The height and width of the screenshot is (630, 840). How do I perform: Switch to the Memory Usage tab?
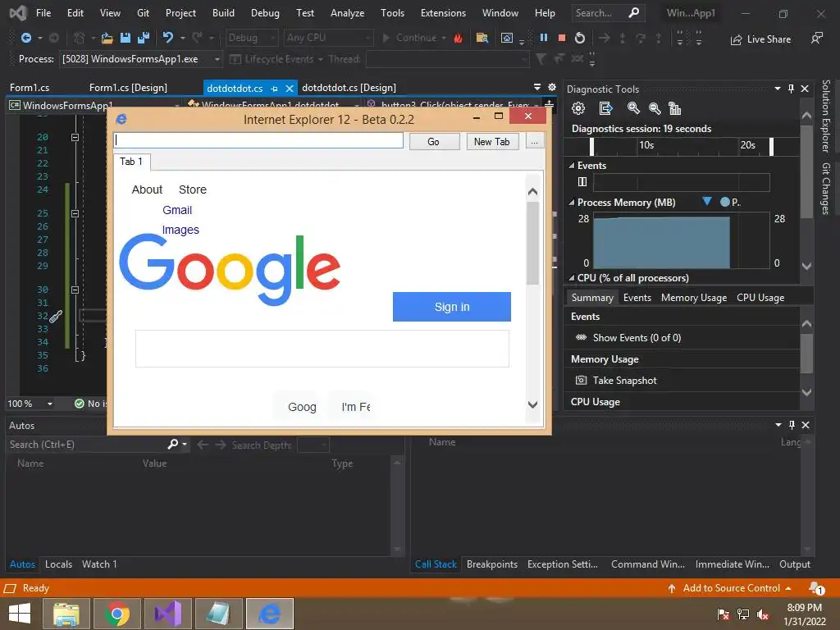tap(694, 298)
